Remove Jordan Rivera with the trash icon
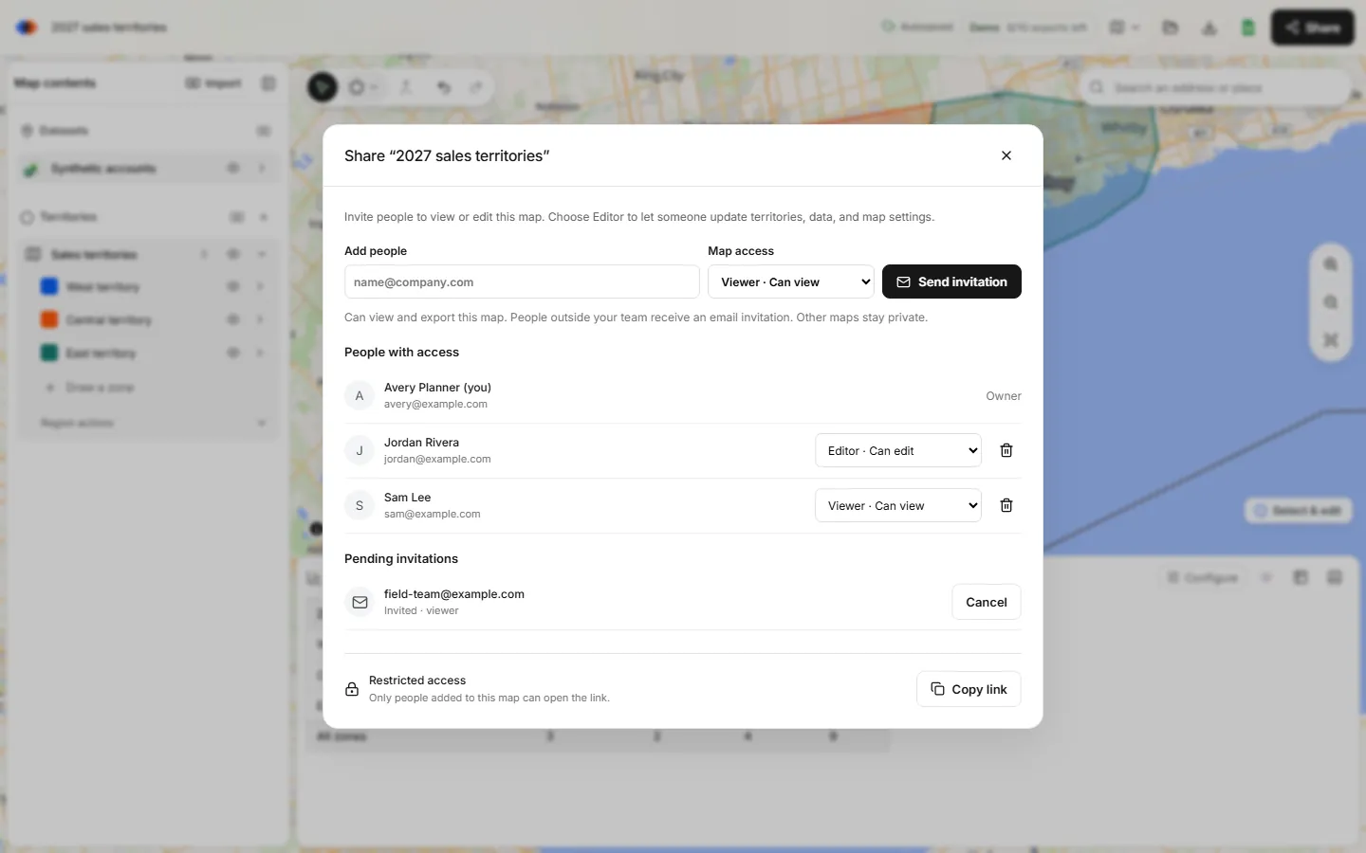Image resolution: width=1366 pixels, height=853 pixels. [x=1006, y=450]
